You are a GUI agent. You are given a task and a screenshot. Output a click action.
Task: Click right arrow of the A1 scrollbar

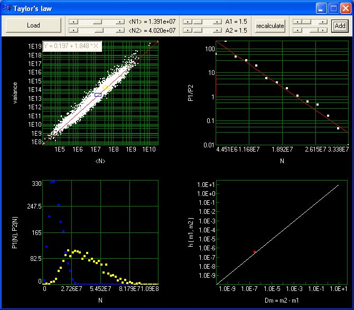217,22
